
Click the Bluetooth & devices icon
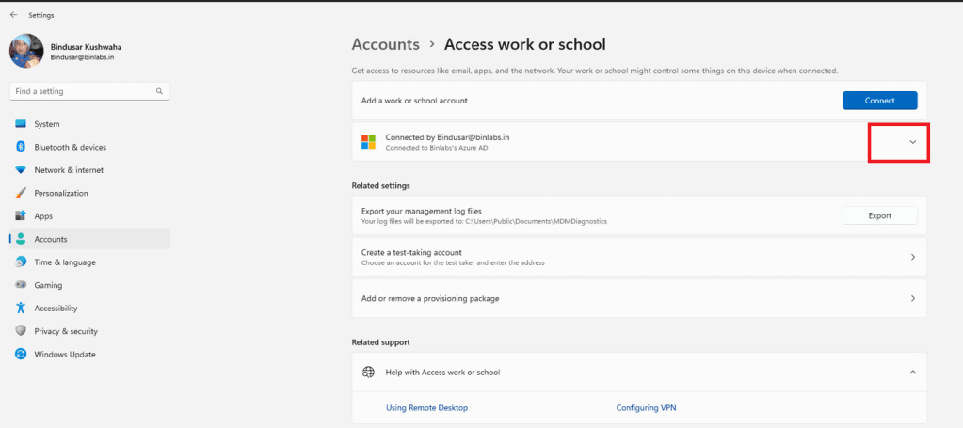pyautogui.click(x=21, y=147)
